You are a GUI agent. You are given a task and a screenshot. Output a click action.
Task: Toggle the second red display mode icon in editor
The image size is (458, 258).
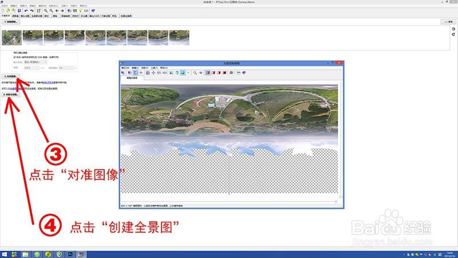click(x=213, y=73)
